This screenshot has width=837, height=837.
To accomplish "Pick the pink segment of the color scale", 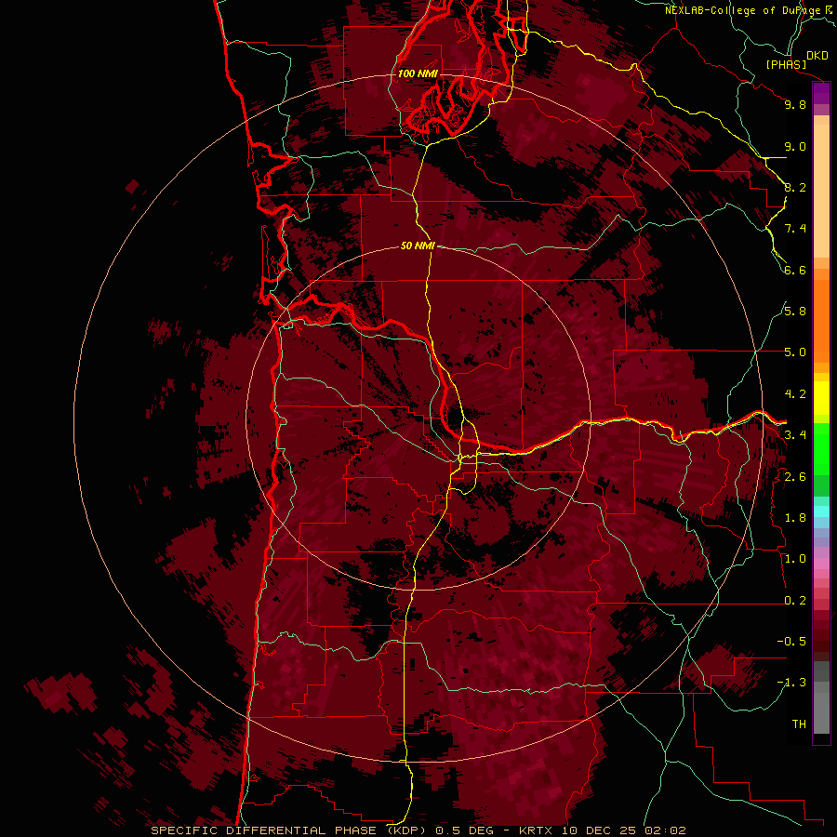I will click(x=821, y=564).
